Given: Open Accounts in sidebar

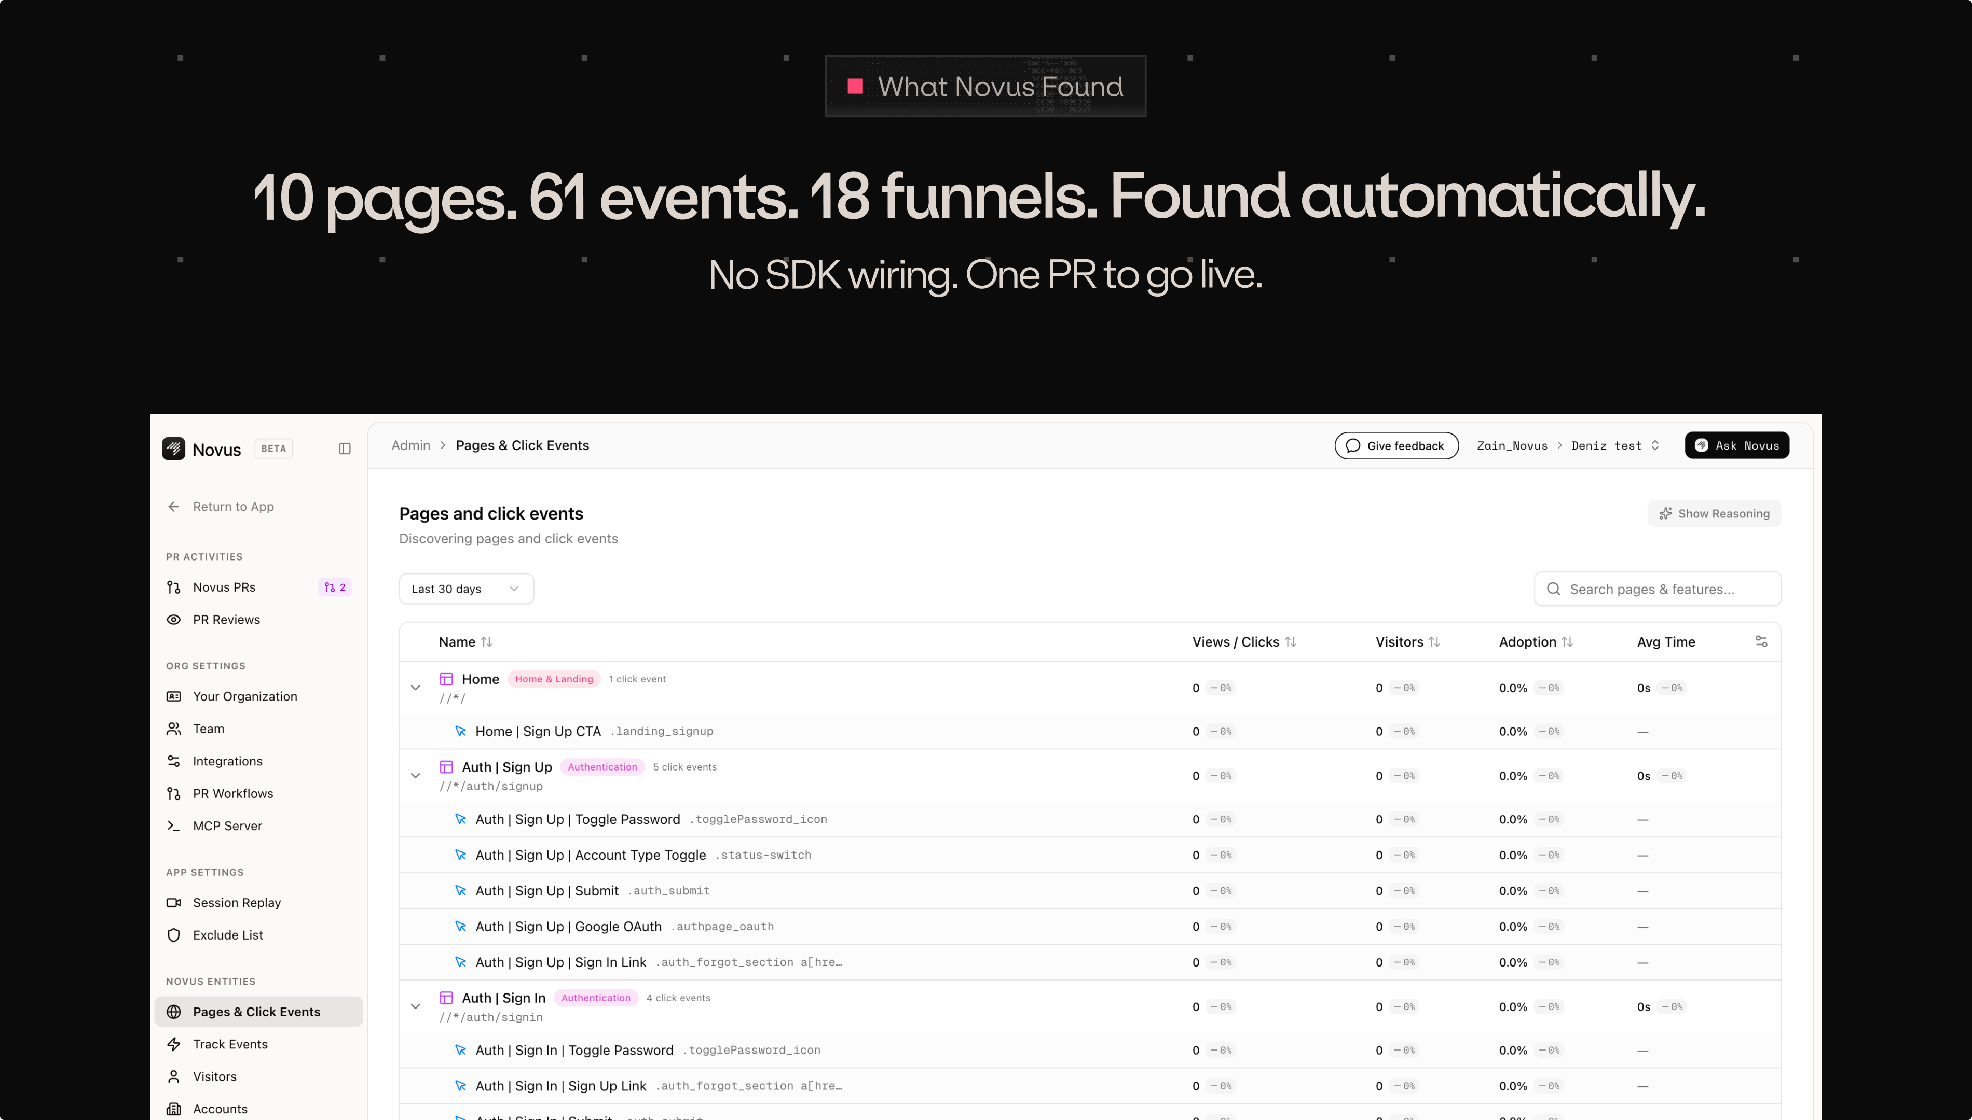Looking at the screenshot, I should coord(258,1109).
